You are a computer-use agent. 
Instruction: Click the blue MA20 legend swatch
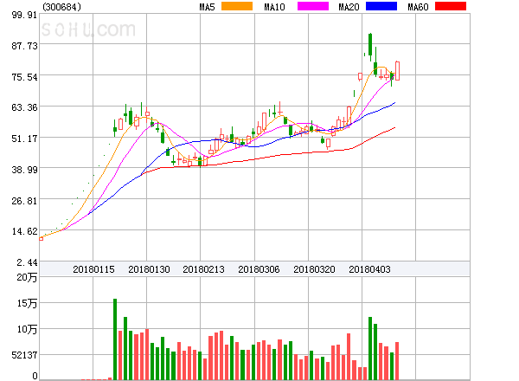point(381,6)
